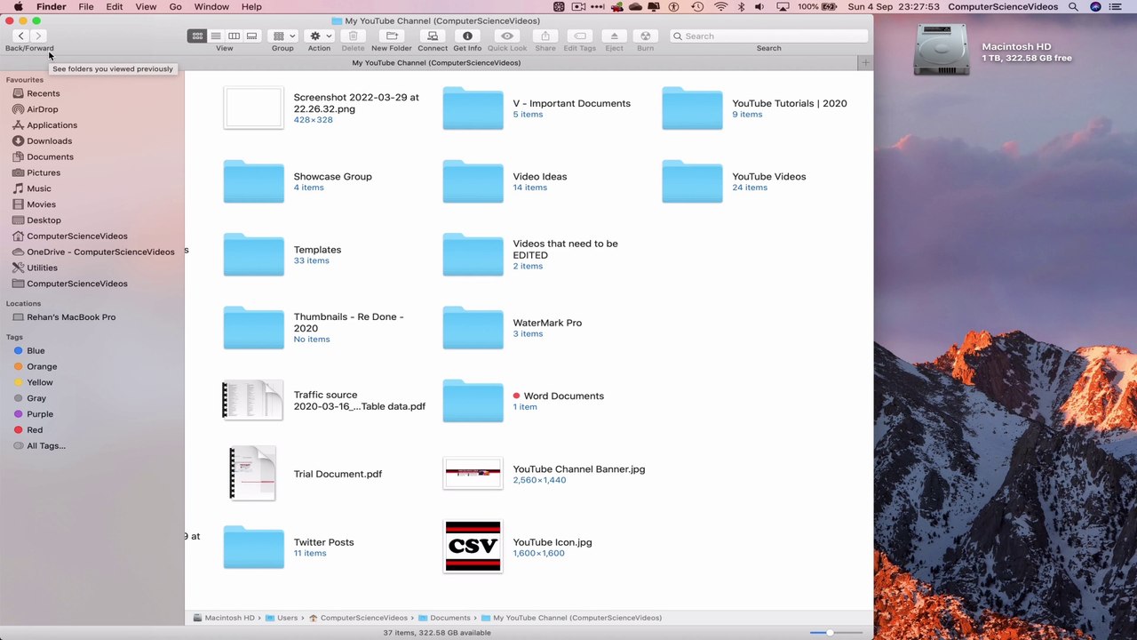The height and width of the screenshot is (640, 1137).
Task: Open the Go menu
Action: click(176, 7)
